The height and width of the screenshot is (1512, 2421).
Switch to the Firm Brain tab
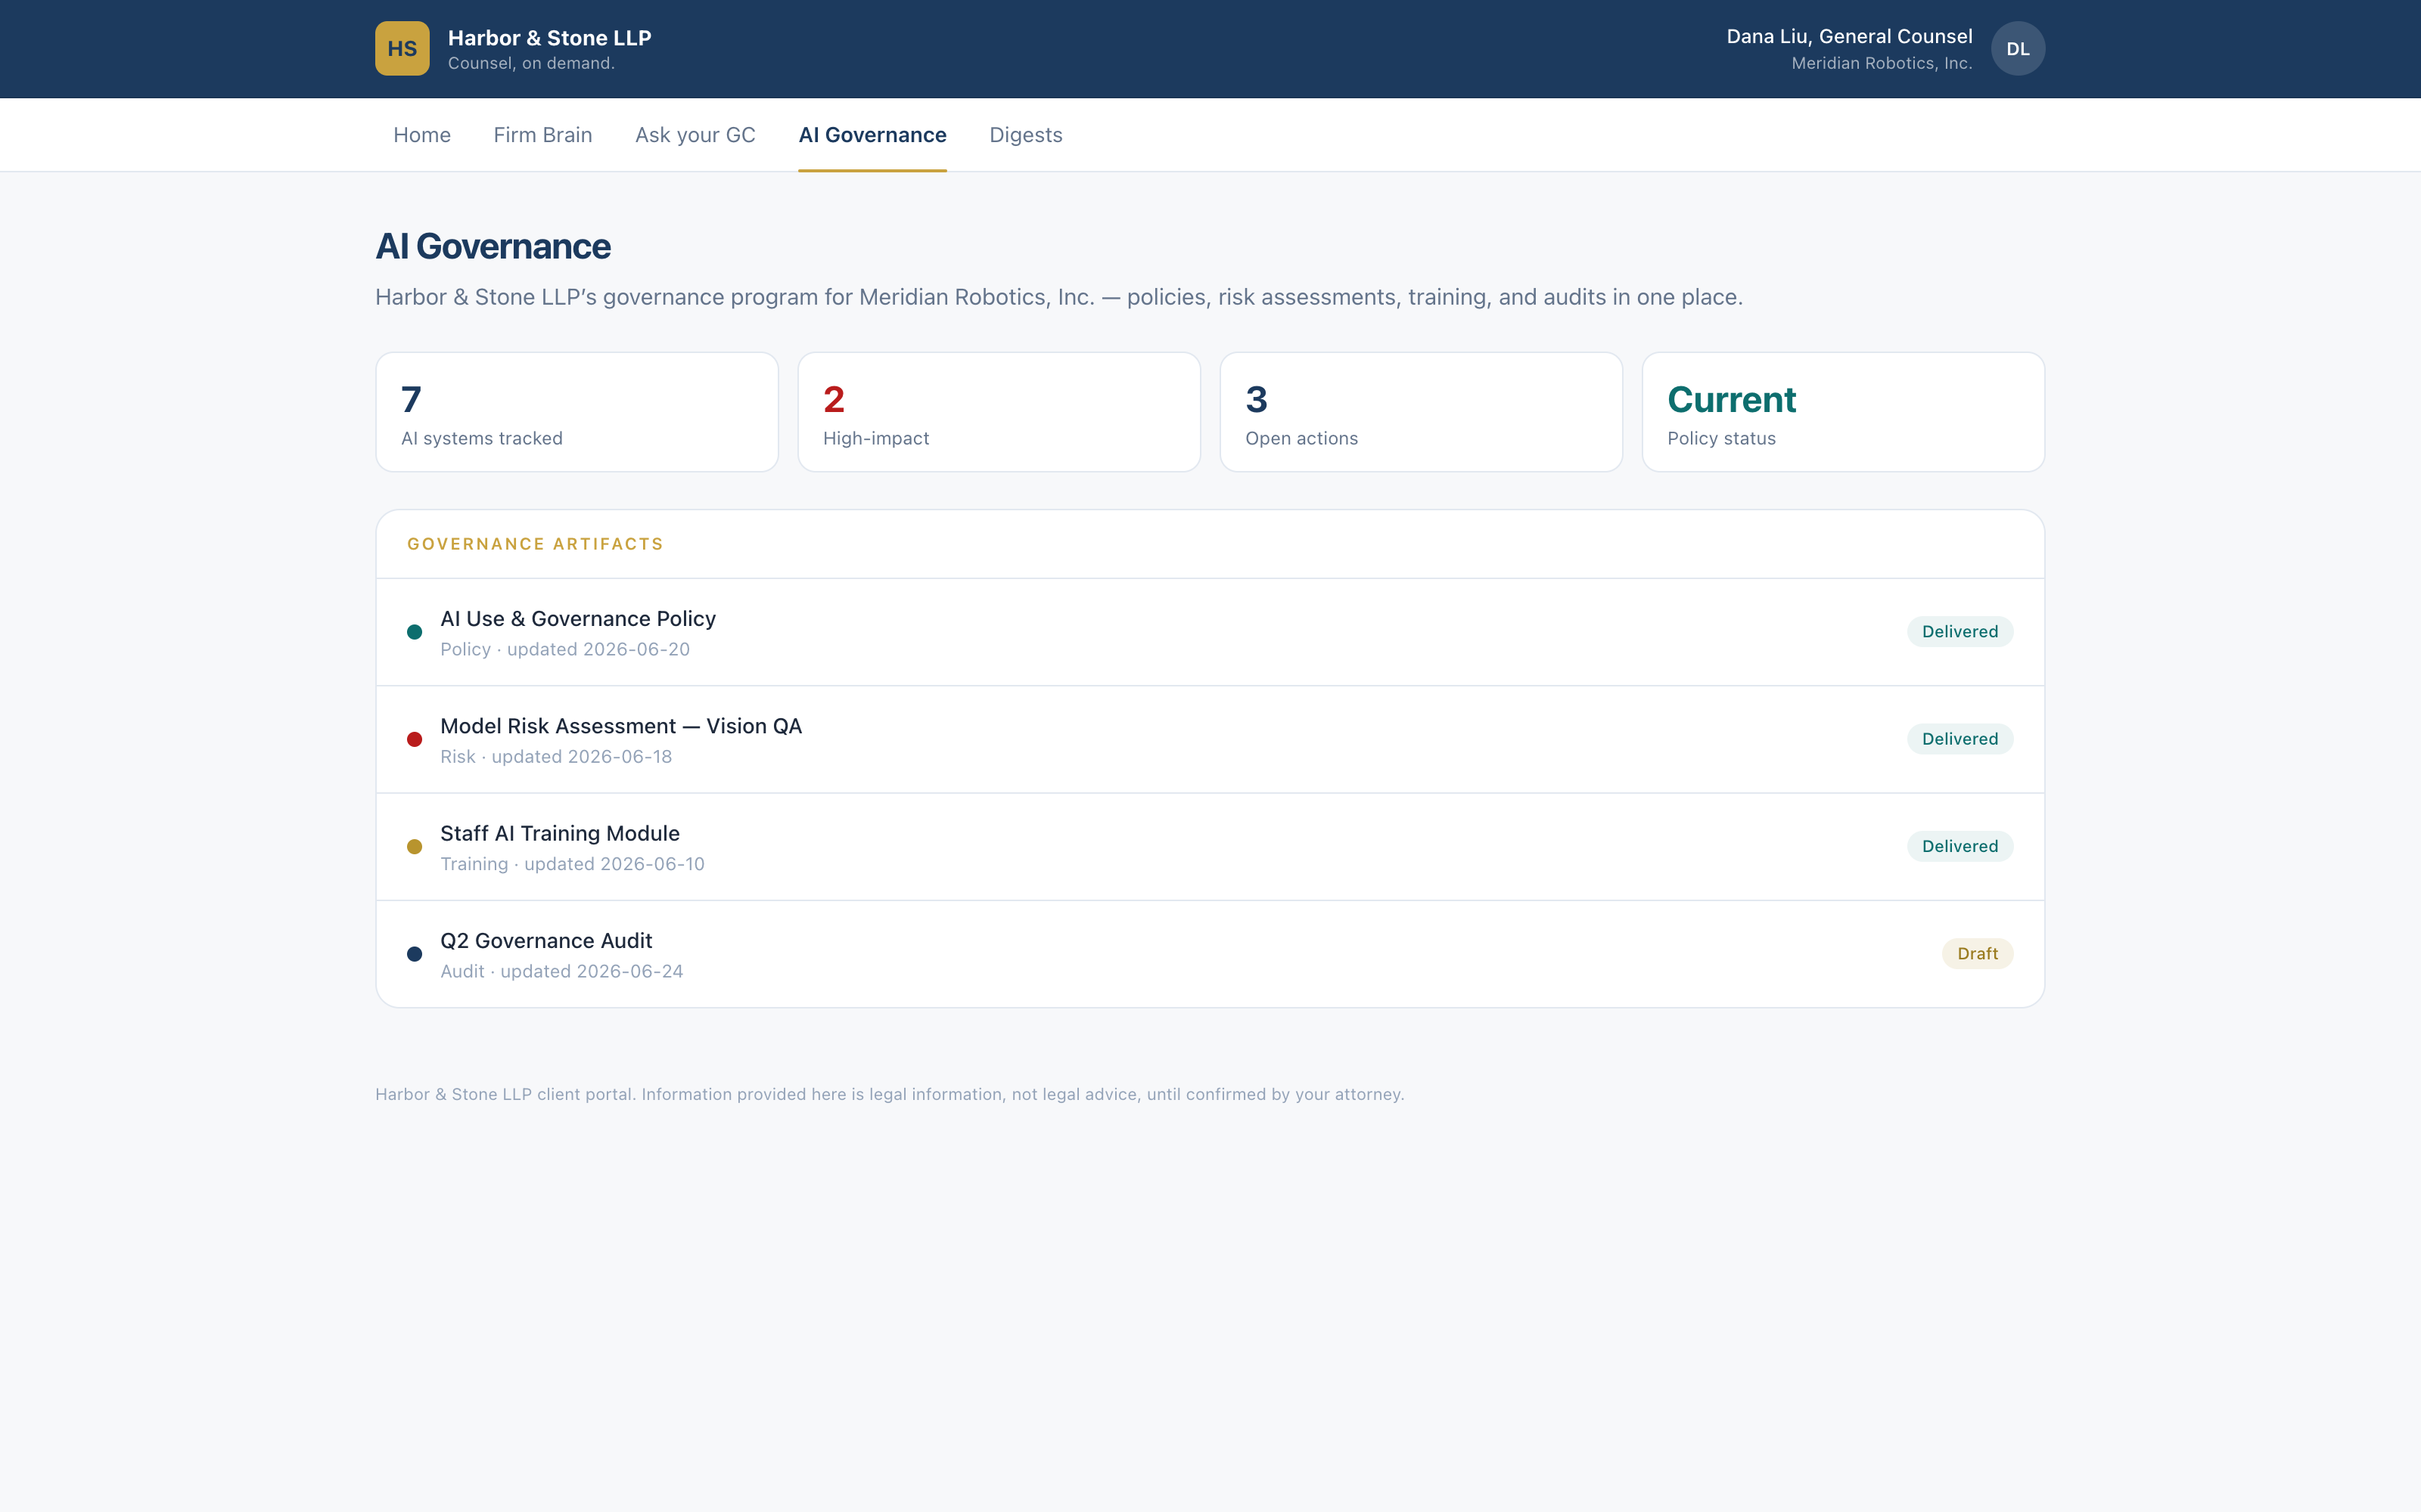(543, 135)
